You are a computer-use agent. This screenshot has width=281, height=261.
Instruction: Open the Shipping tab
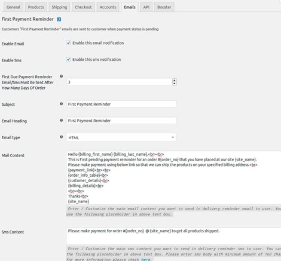tap(59, 7)
